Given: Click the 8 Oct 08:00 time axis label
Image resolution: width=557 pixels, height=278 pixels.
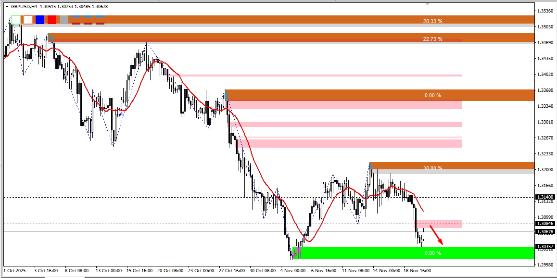Looking at the screenshot, I should click(x=78, y=270).
